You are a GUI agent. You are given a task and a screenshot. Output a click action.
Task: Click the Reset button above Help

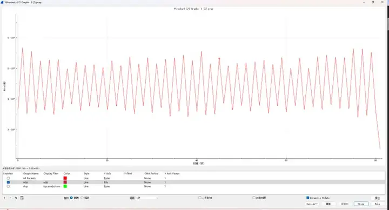(x=377, y=198)
